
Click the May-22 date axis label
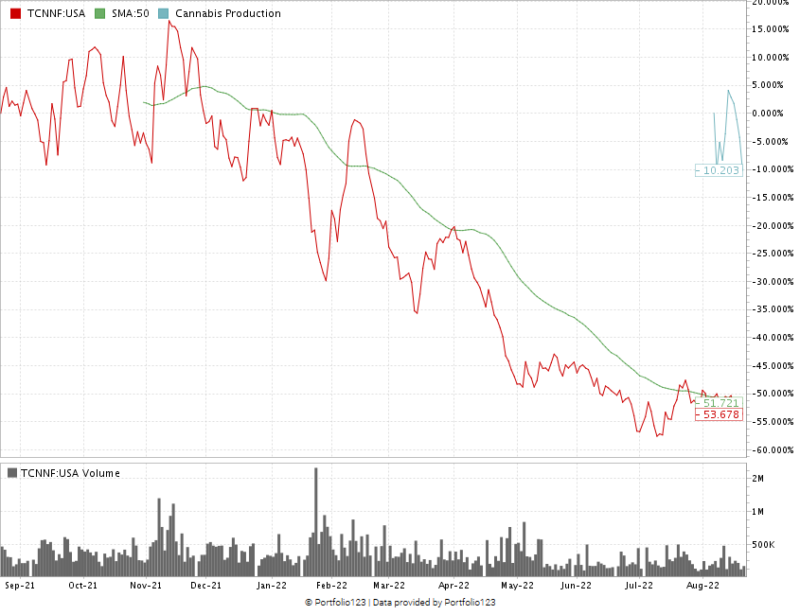517,586
